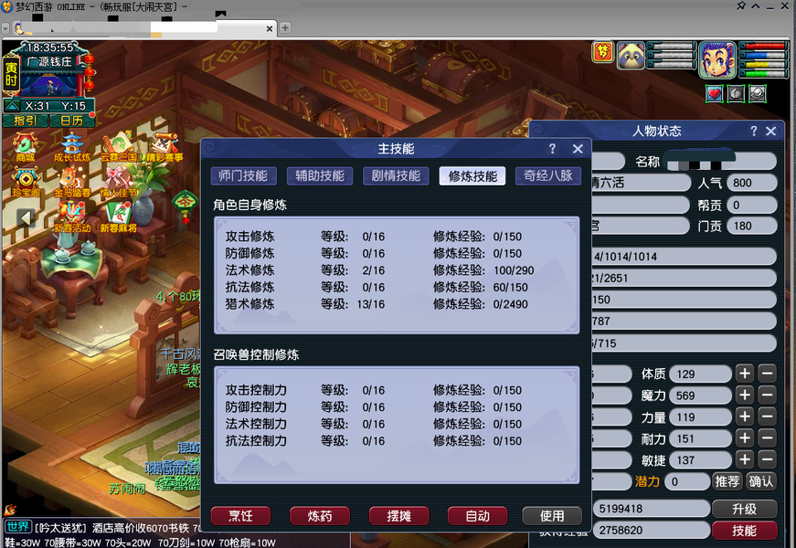Click the character yellow anger bar

[x=763, y=65]
